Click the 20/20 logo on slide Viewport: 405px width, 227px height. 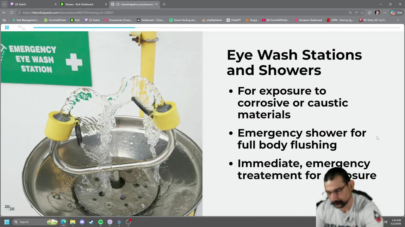9,208
